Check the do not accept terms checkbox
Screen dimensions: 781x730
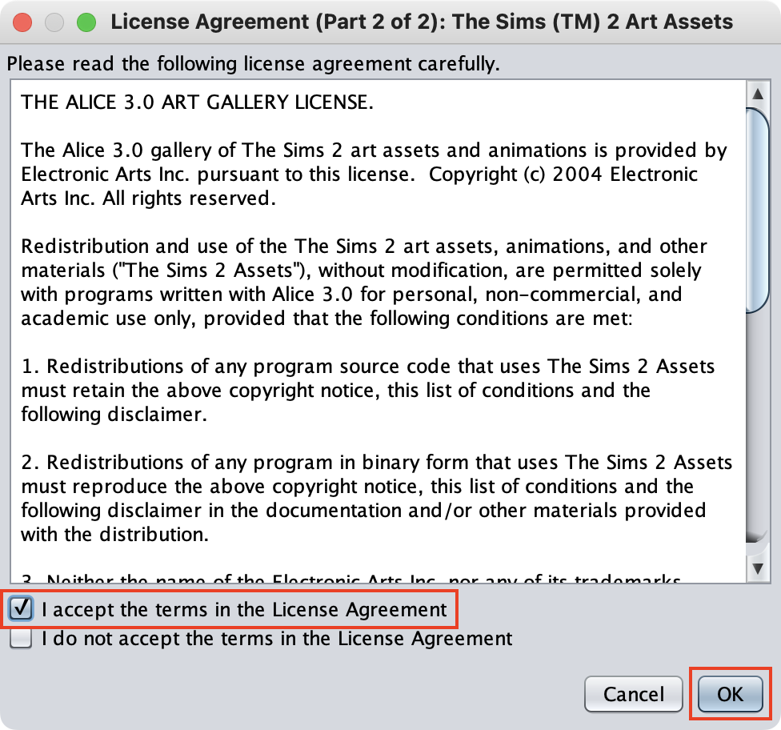tap(22, 639)
